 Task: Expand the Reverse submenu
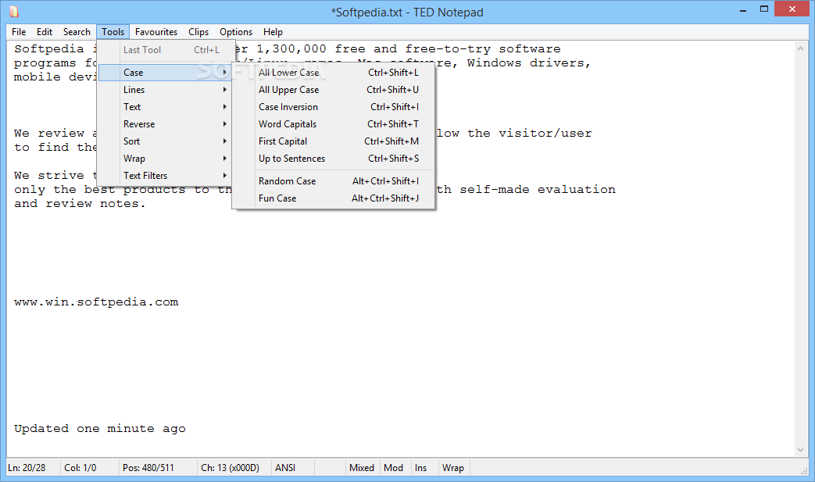[x=166, y=124]
